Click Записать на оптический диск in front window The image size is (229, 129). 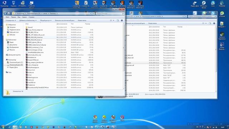(64, 20)
